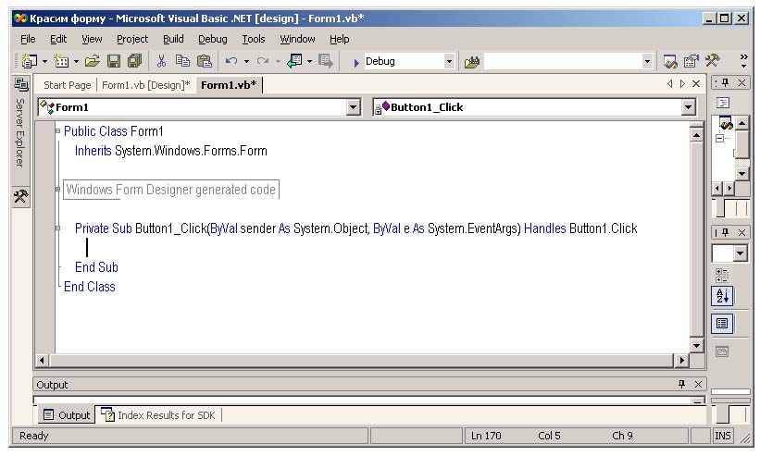Click the Open File folder icon

pos(92,61)
